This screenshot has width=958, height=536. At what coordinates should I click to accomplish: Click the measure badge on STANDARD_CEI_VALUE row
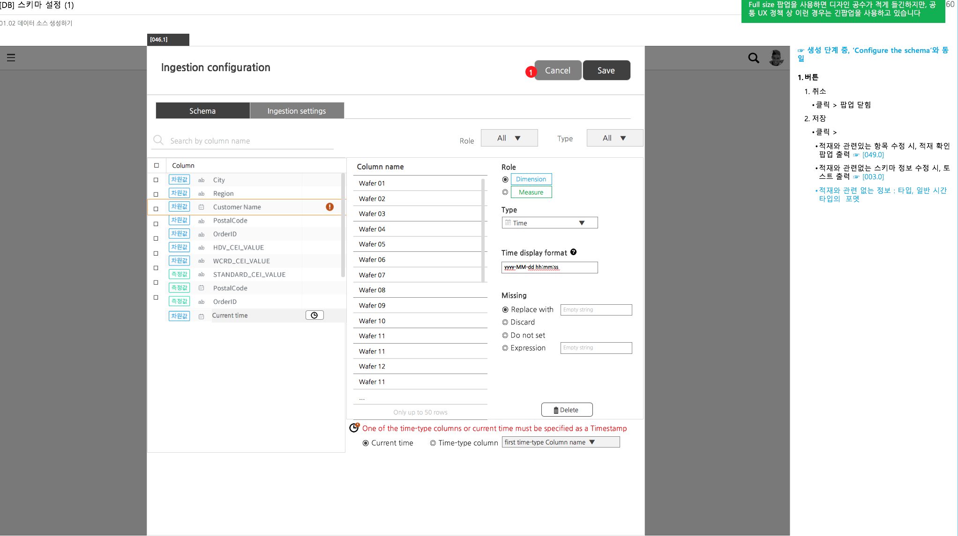pos(179,274)
